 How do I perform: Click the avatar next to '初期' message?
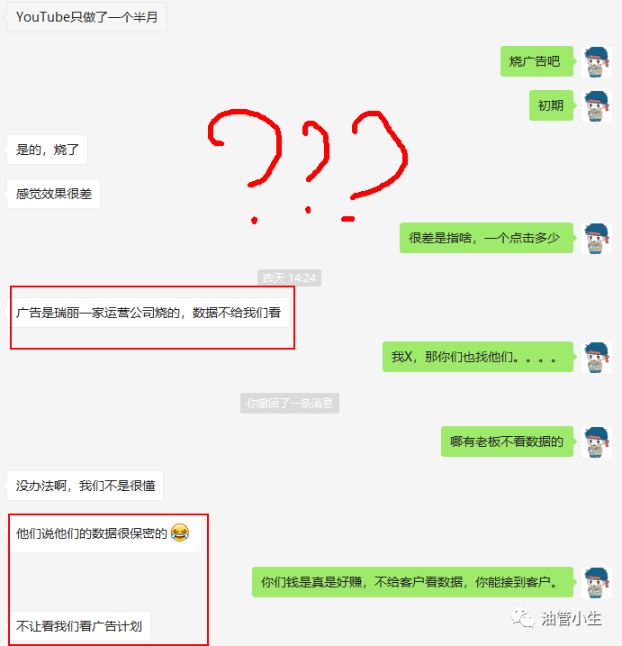coord(597,106)
